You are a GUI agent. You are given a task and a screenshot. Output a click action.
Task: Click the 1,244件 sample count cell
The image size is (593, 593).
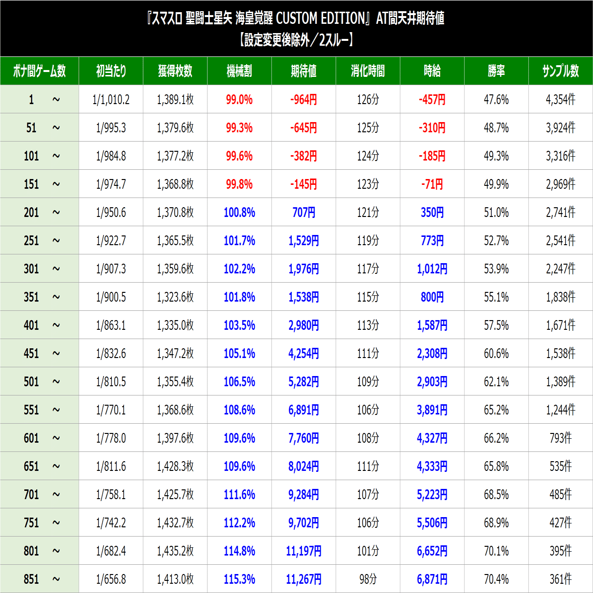pyautogui.click(x=560, y=410)
